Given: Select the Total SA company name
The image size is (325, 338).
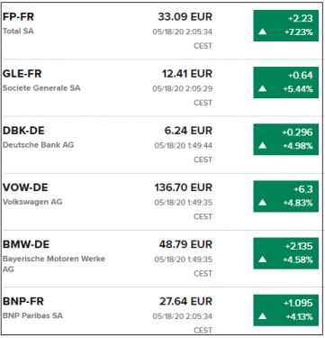Looking at the screenshot, I should click(18, 31).
